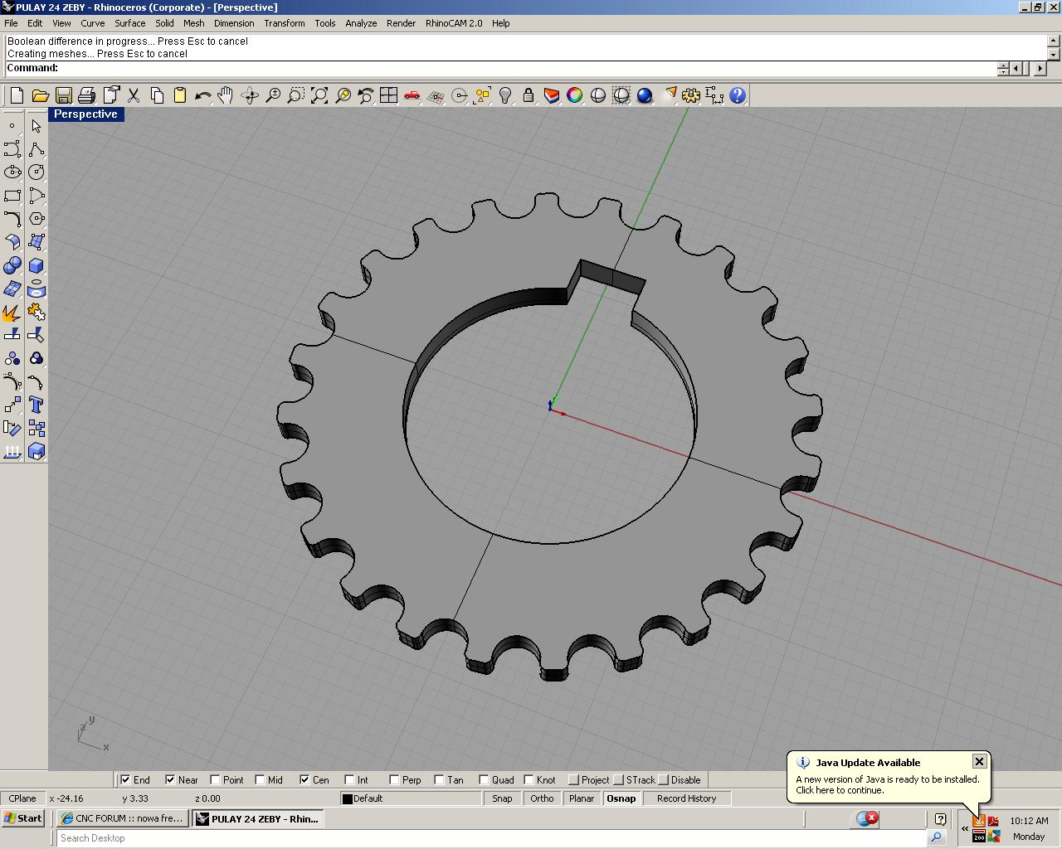Viewport: 1062px width, 849px height.
Task: Switch to CNC FORUM taskbar window
Action: coord(123,818)
